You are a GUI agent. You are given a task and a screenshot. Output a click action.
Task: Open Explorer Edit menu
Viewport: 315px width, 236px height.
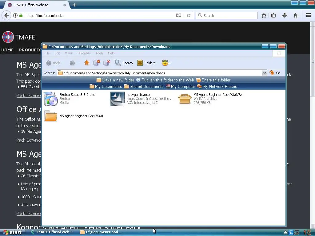pyautogui.click(x=57, y=53)
